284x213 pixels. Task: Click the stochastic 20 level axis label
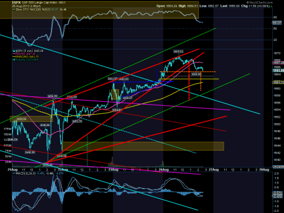pos(275,40)
